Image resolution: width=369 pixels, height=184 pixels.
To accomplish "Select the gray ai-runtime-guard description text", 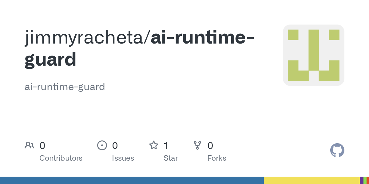I will pyautogui.click(x=65, y=87).
